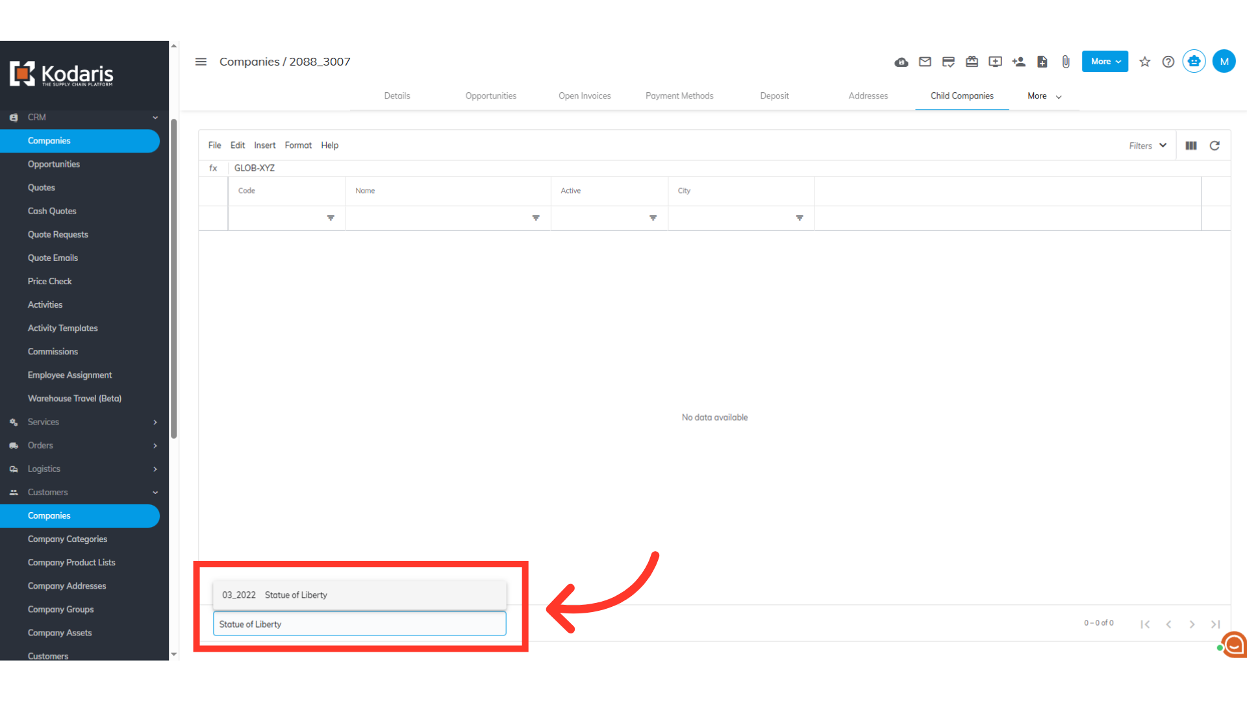Screen dimensions: 1247x701
Task: Click the Statue of Liberty search field
Action: pos(359,624)
